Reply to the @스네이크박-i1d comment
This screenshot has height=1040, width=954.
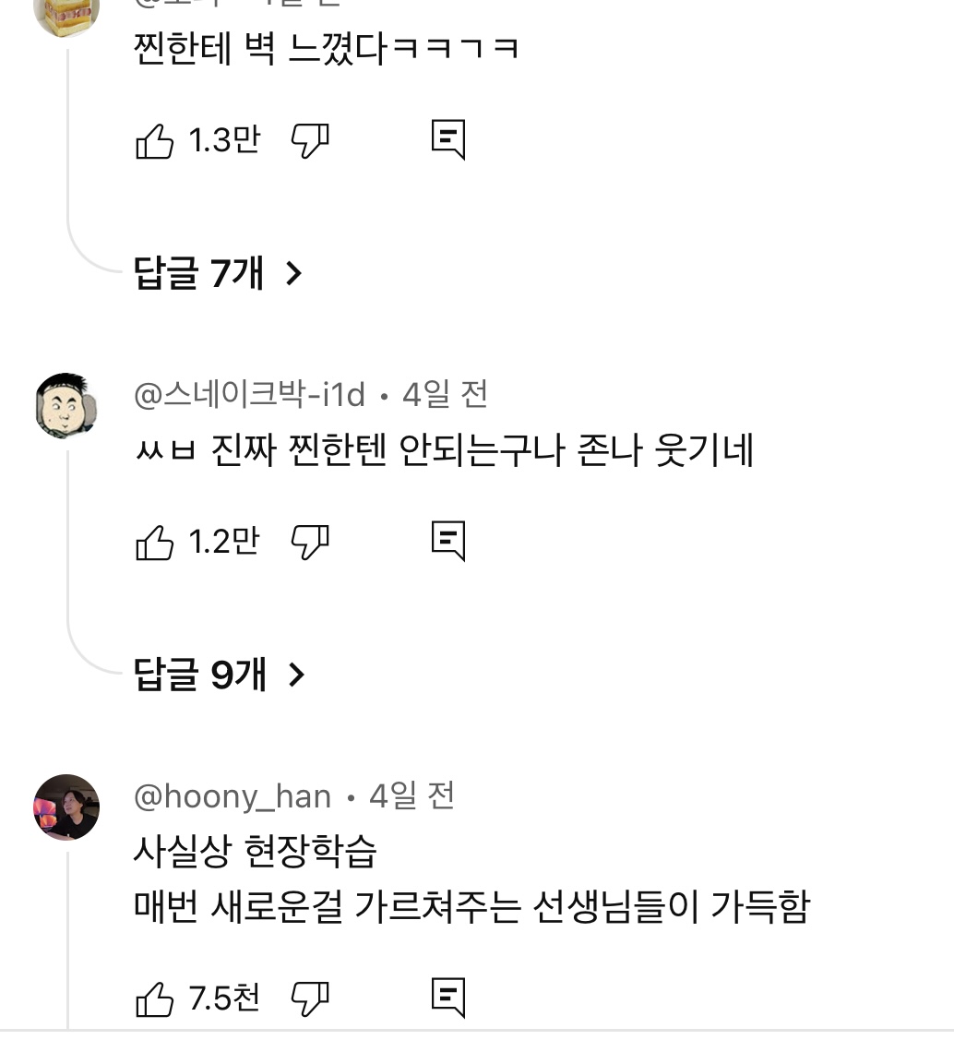tap(448, 541)
